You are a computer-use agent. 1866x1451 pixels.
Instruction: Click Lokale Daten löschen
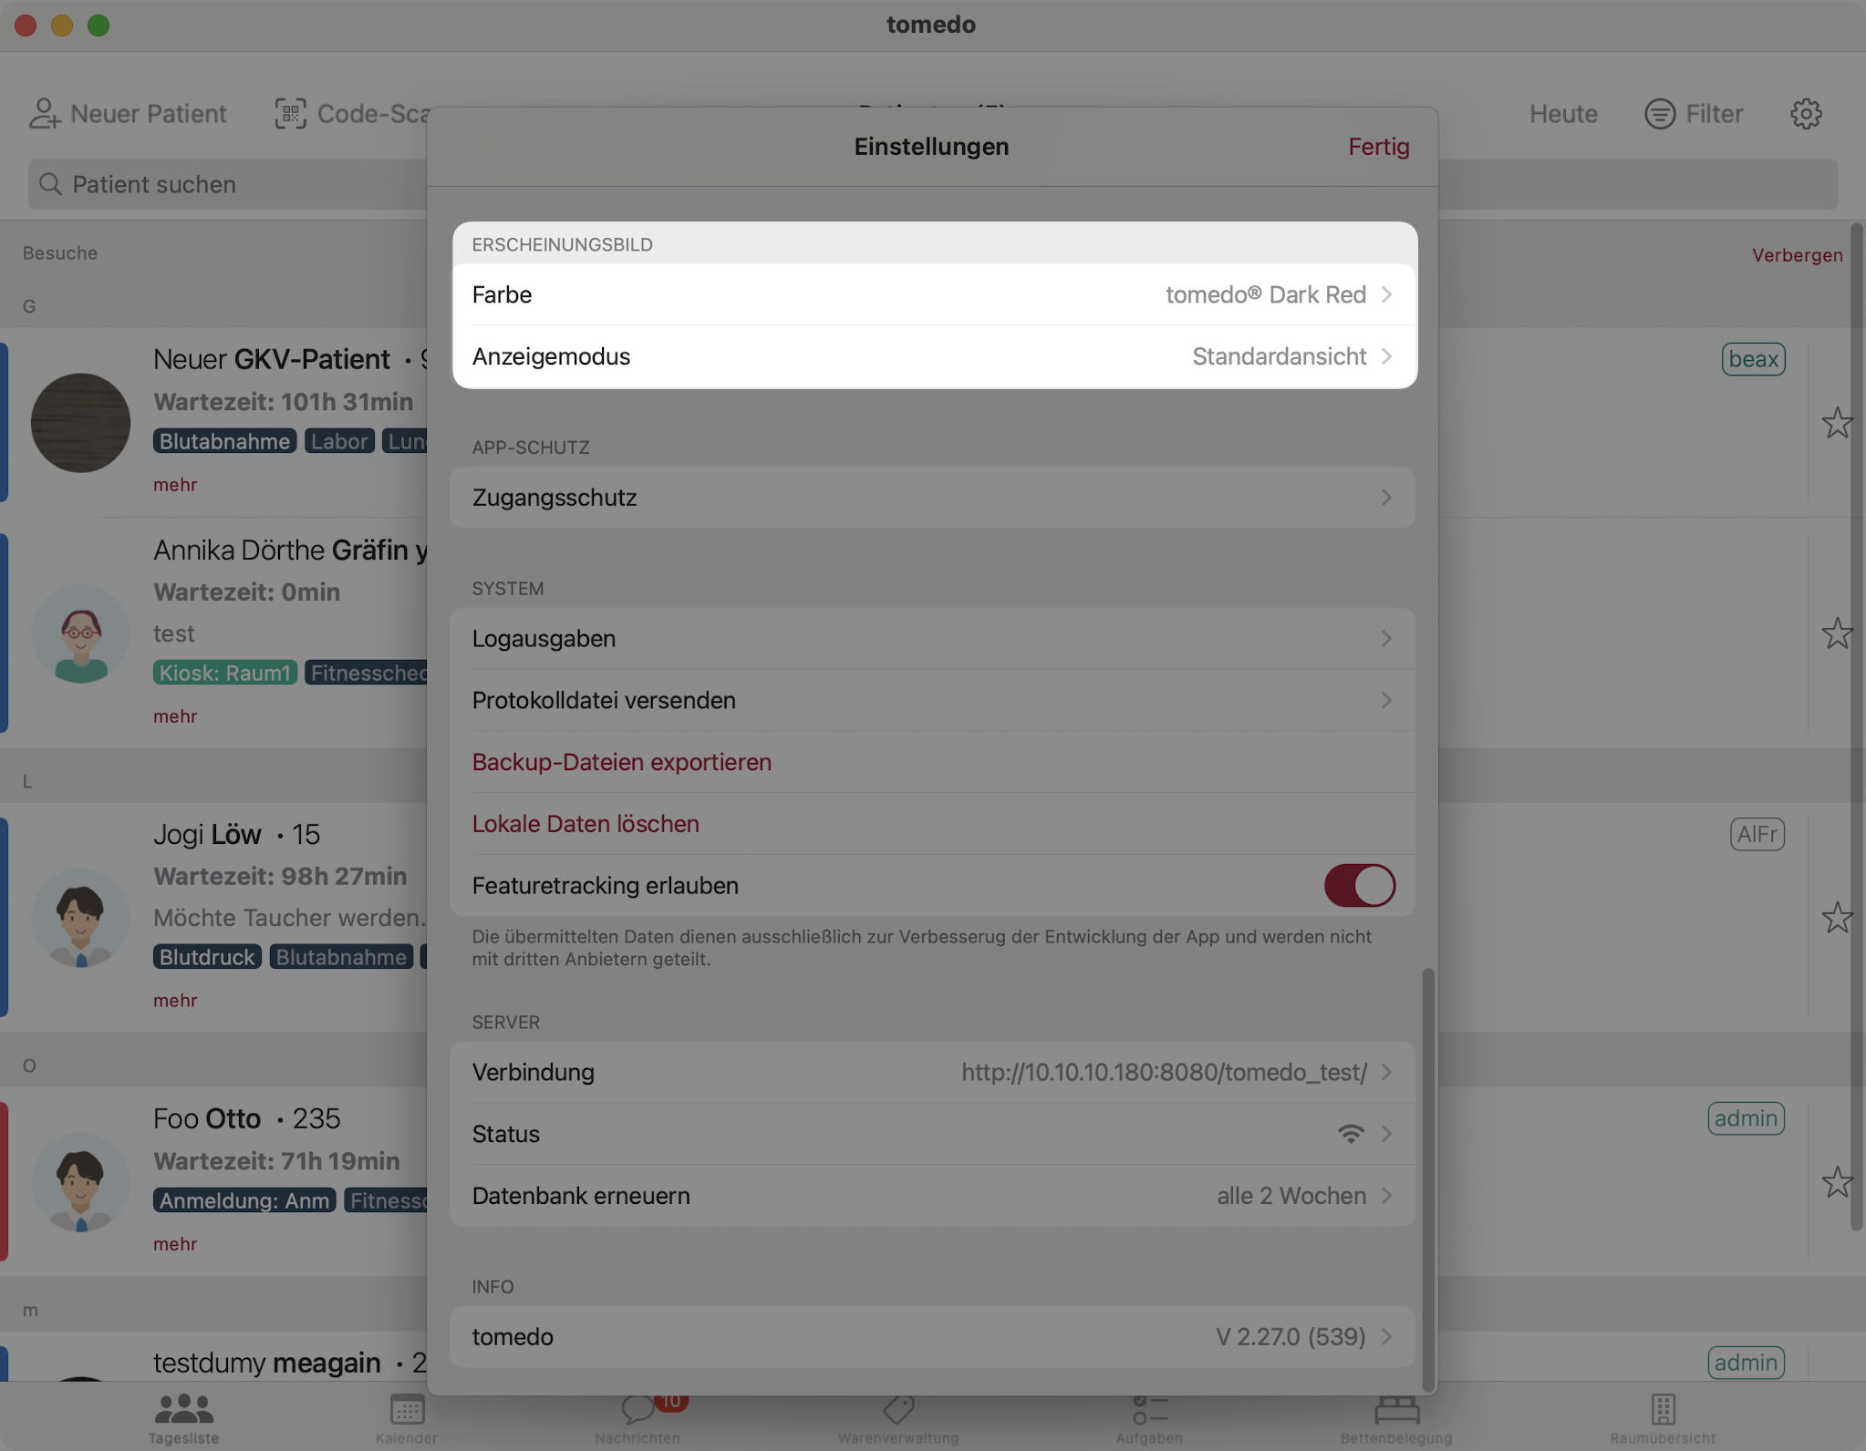586,824
